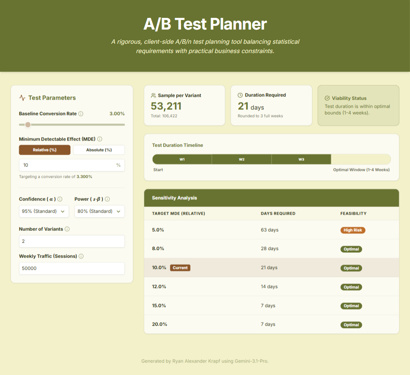Click the 28 days cell
The width and height of the screenshot is (410, 375).
coord(269,249)
